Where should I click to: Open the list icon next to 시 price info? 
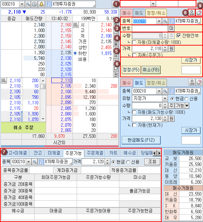[x=76, y=25]
